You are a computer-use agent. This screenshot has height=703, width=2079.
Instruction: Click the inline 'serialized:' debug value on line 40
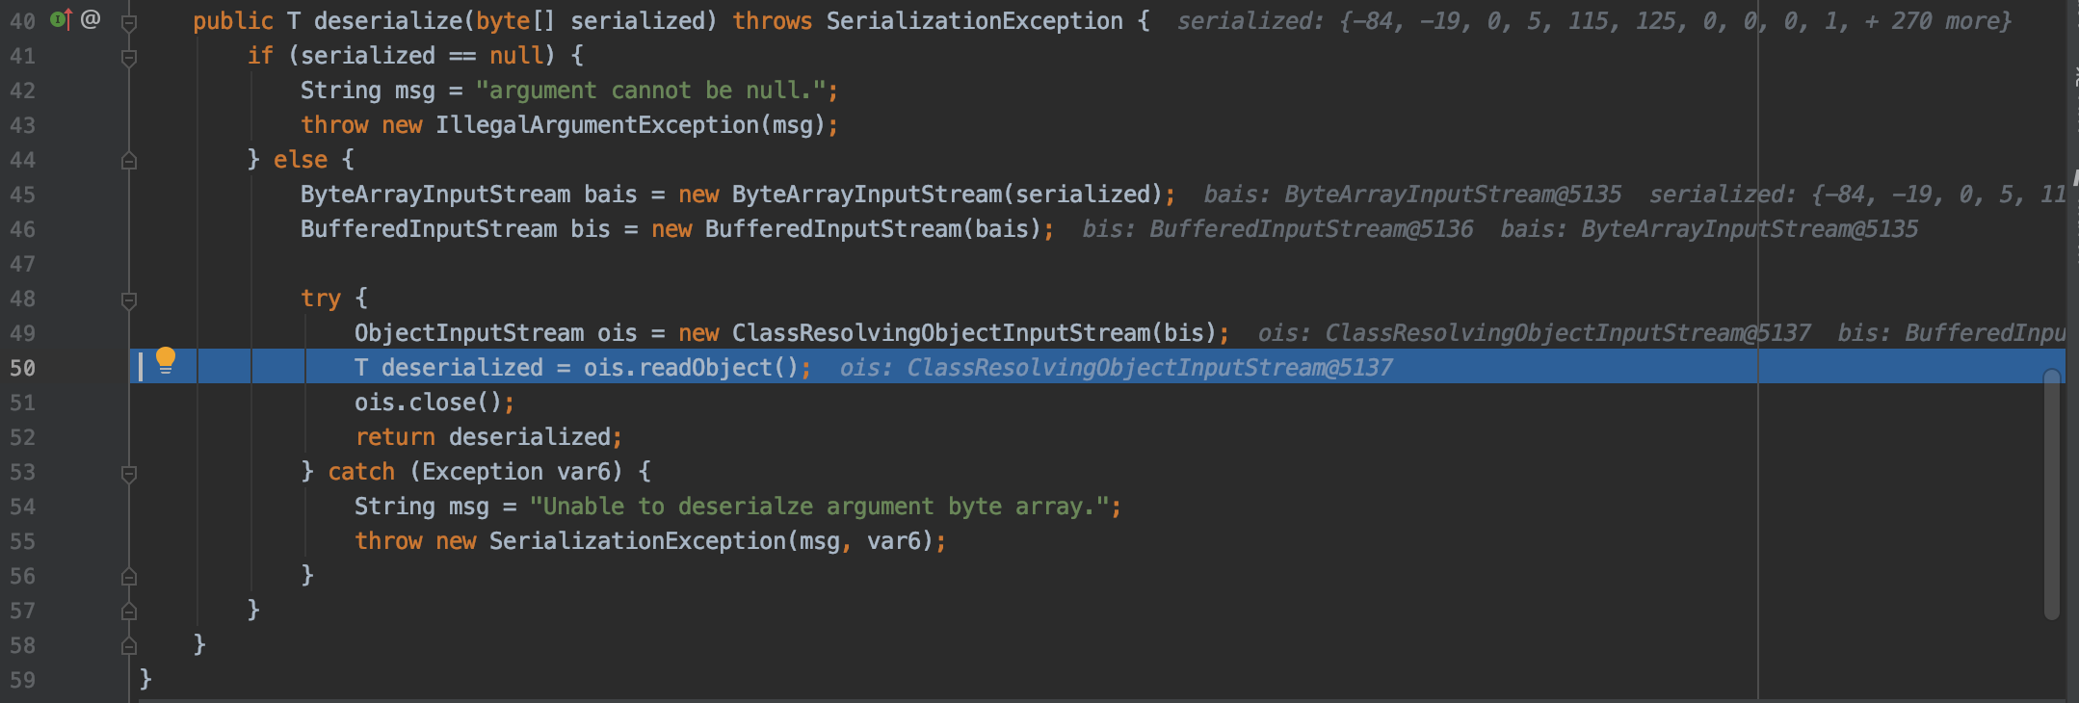click(1594, 21)
